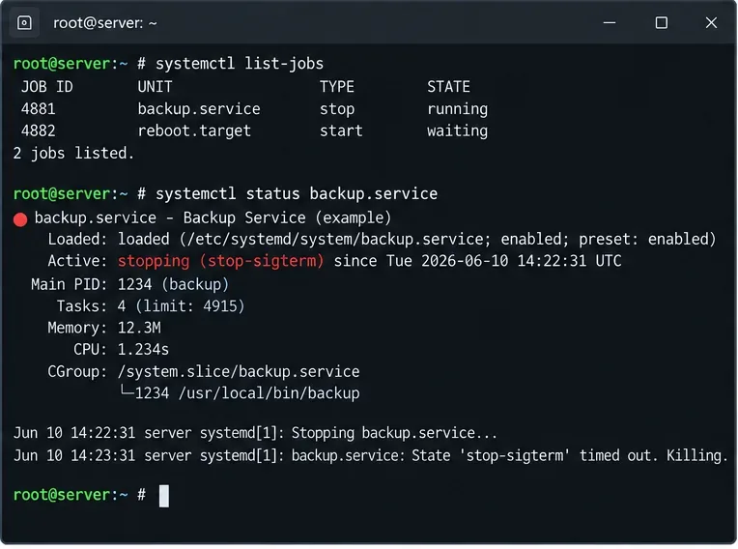The image size is (738, 549).
Task: Maximize the terminal window
Action: (x=662, y=22)
